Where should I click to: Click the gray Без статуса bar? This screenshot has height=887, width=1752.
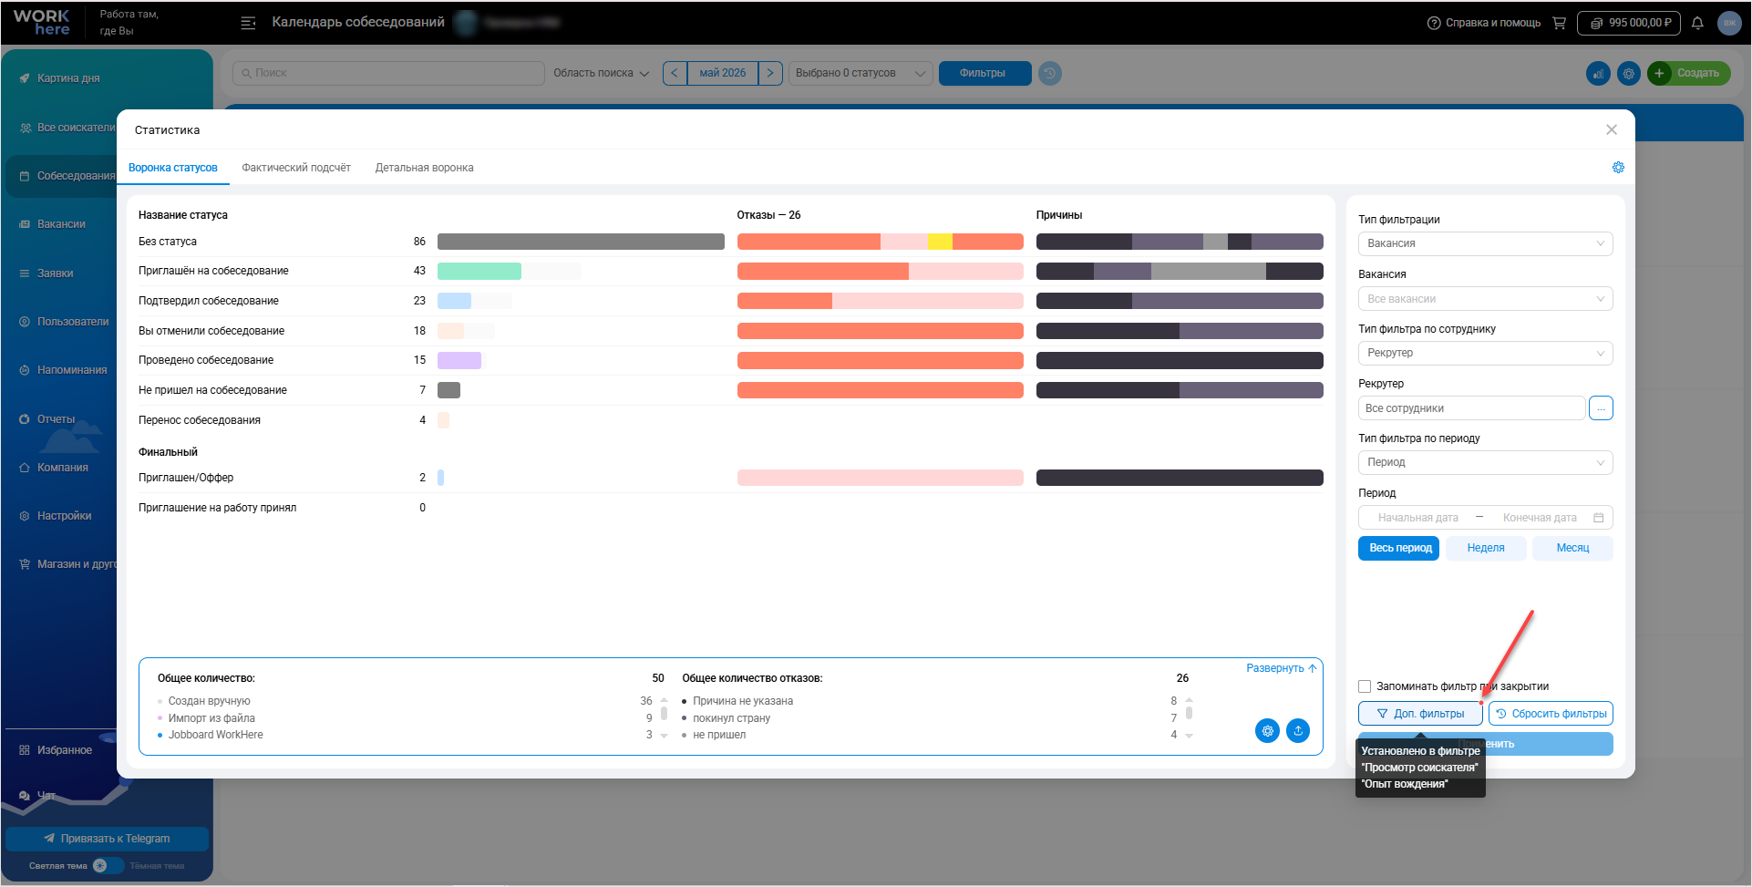(x=581, y=242)
